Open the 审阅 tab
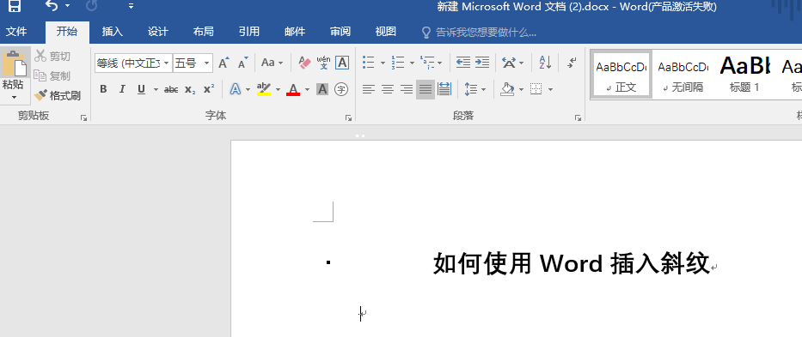This screenshot has height=337, width=802. pos(340,32)
